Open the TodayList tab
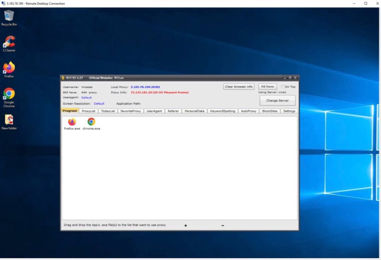This screenshot has width=381, height=260. (x=108, y=111)
